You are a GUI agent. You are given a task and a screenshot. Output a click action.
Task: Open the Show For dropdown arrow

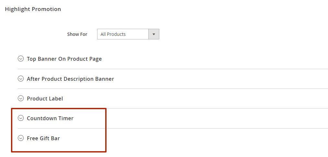click(154, 34)
